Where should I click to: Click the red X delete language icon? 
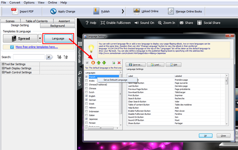[119, 63]
